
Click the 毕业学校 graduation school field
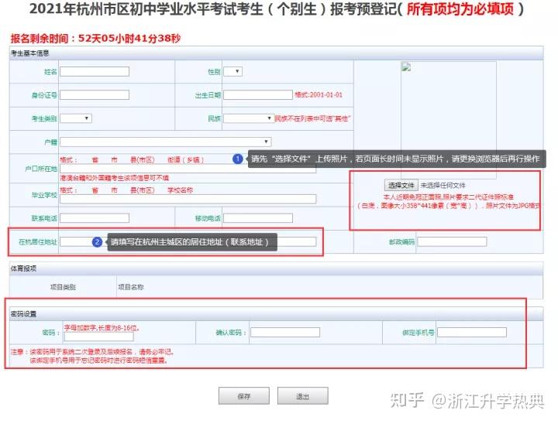[188, 199]
